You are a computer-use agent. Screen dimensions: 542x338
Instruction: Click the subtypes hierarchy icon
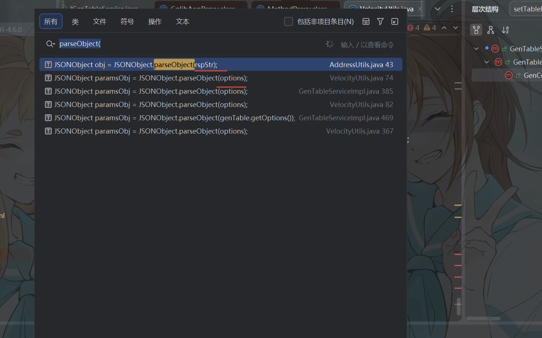point(491,30)
